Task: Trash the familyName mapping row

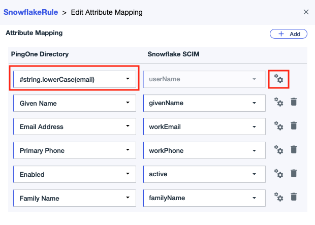Action: [294, 197]
